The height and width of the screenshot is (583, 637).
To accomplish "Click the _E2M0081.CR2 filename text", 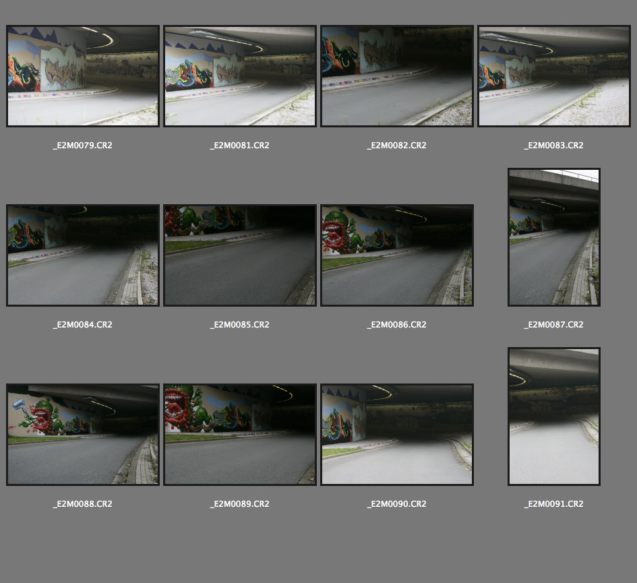I will click(x=239, y=146).
